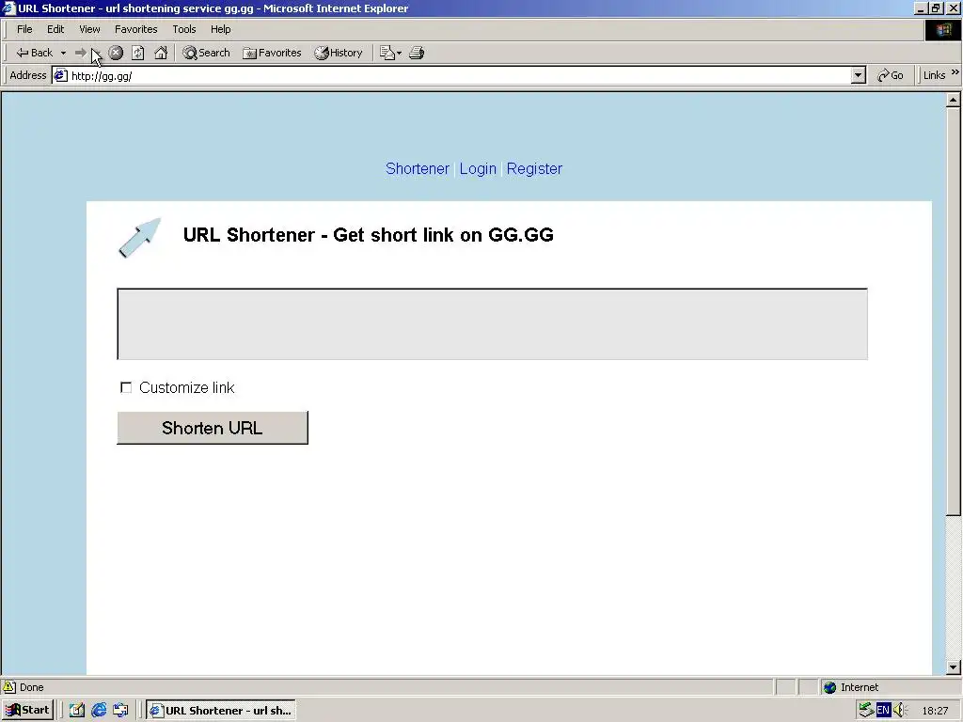The image size is (963, 722).
Task: Open the Tools menu
Action: pyautogui.click(x=183, y=29)
